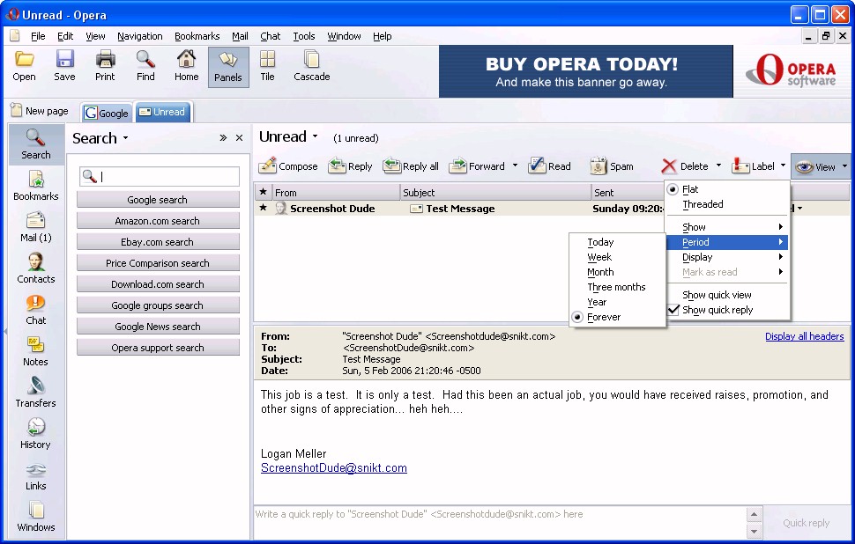Expand the Delete button dropdown arrow
The image size is (855, 544).
(718, 165)
